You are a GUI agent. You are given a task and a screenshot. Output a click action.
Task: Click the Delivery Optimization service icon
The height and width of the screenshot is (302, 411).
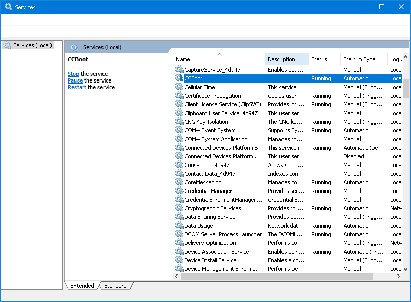(x=178, y=243)
